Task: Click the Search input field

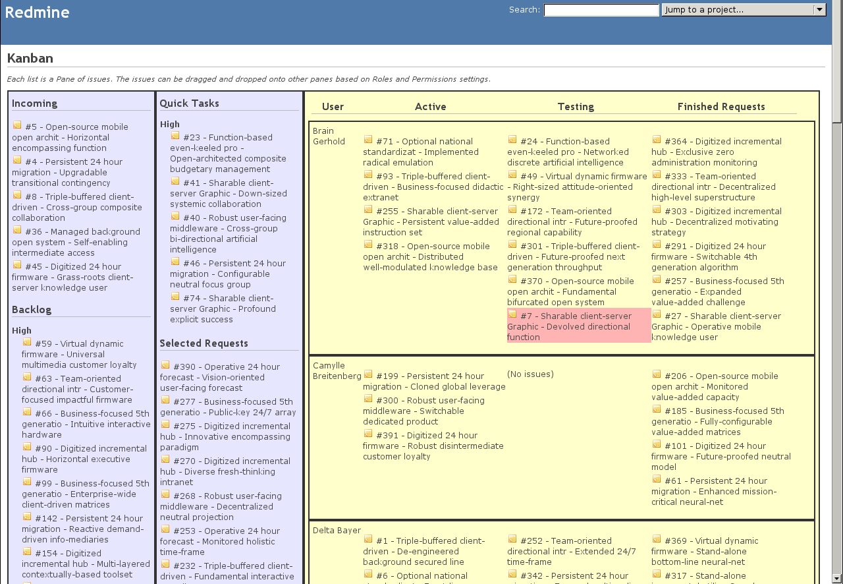Action: (x=601, y=10)
